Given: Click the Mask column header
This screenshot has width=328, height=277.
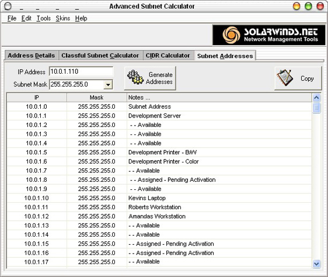Looking at the screenshot, I should 96,98.
